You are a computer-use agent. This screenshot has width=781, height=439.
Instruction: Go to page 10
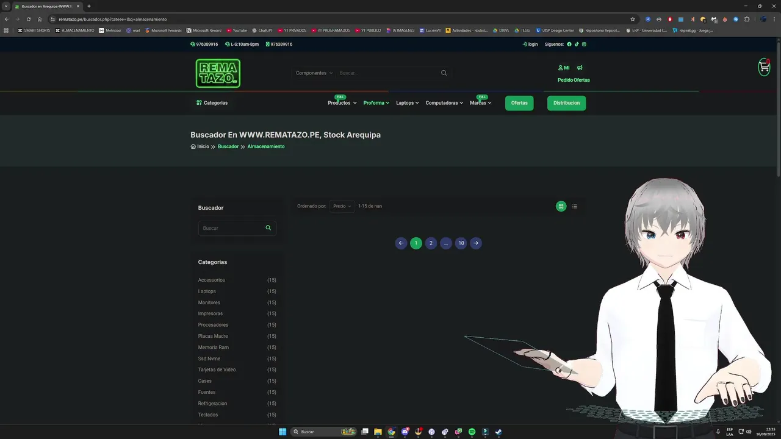coord(461,243)
